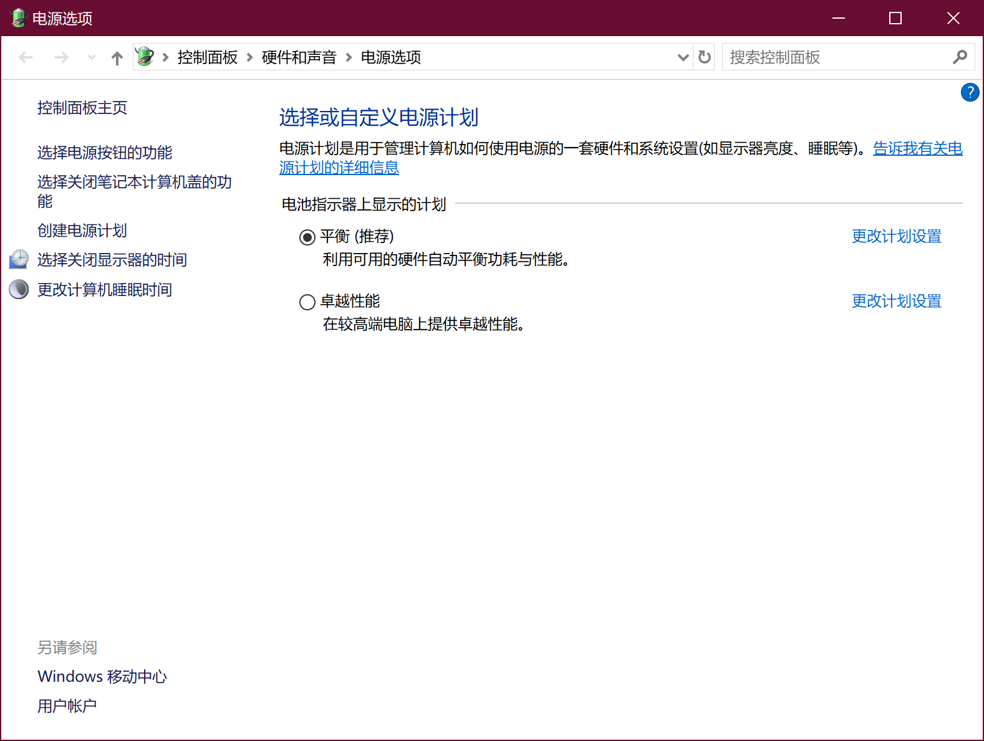Go up one level with the up arrow
Screen dimensions: 984x741
tap(117, 58)
